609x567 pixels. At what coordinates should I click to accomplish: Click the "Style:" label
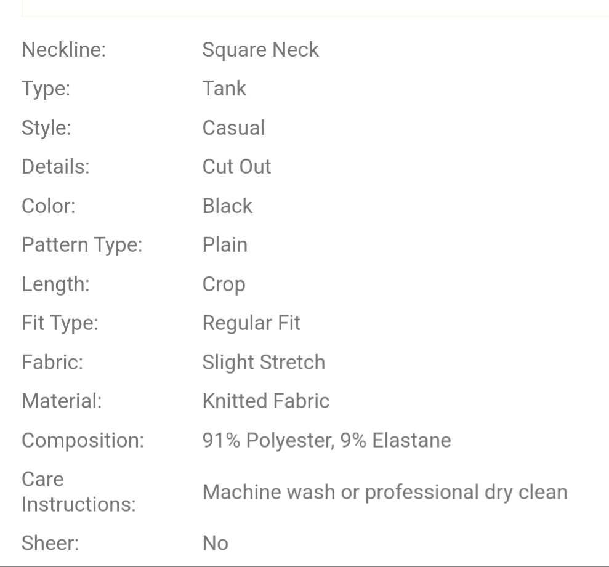pos(46,128)
